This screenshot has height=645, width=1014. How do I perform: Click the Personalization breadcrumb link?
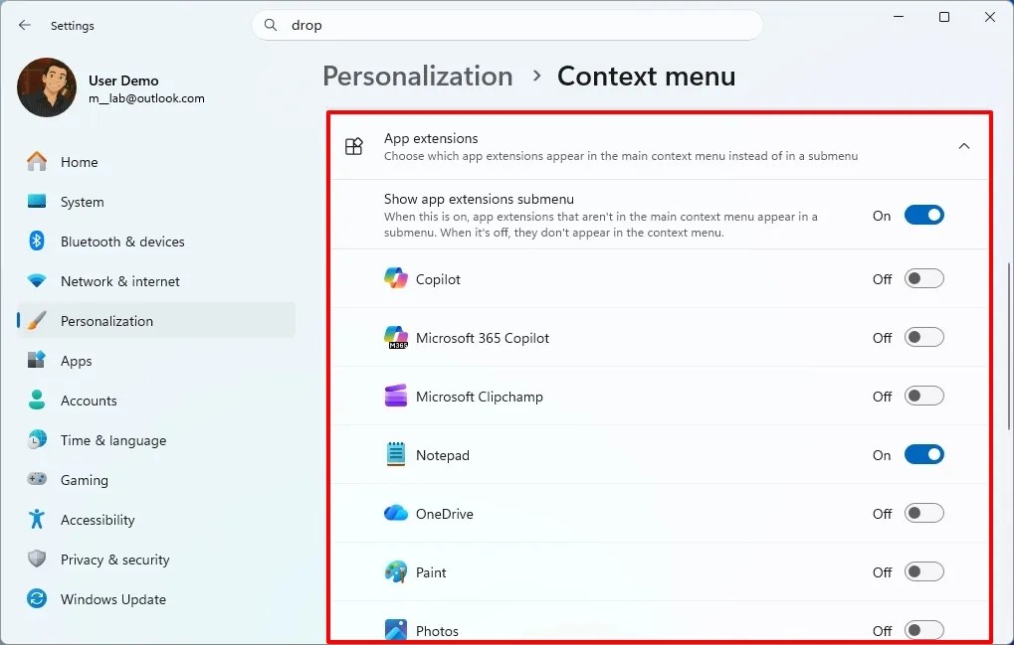(418, 77)
